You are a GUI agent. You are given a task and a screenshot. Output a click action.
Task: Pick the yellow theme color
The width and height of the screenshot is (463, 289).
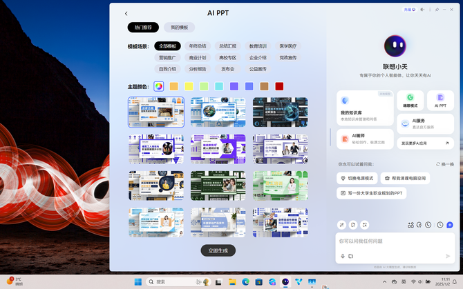click(x=189, y=86)
